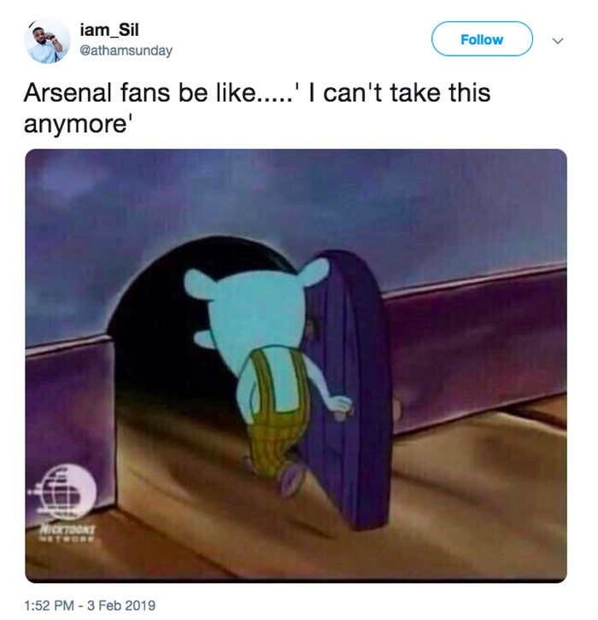Click the character's hand on the doorknob
Image resolution: width=598 pixels, height=620 pixels.
point(340,407)
